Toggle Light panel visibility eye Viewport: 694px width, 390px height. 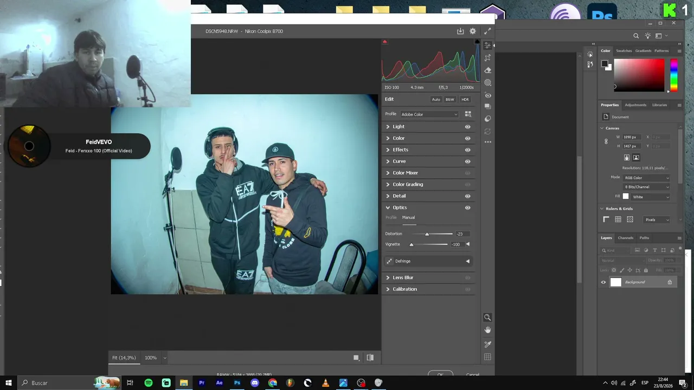coord(467,127)
